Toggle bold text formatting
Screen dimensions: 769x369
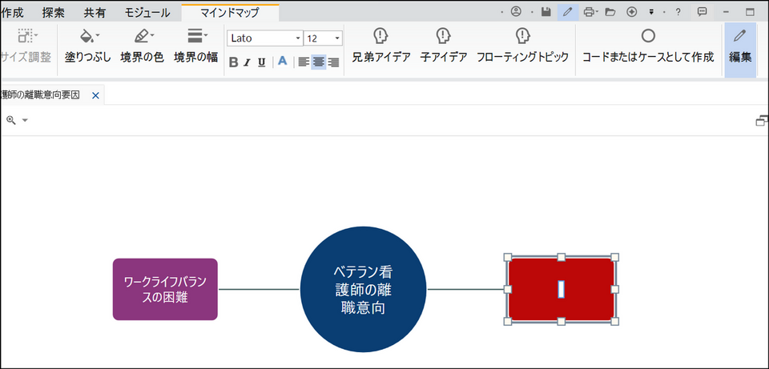click(233, 62)
